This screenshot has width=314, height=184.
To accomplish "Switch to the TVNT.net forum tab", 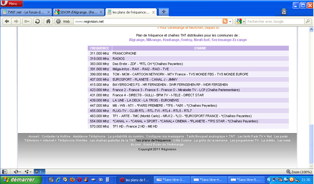I will 26,12.
